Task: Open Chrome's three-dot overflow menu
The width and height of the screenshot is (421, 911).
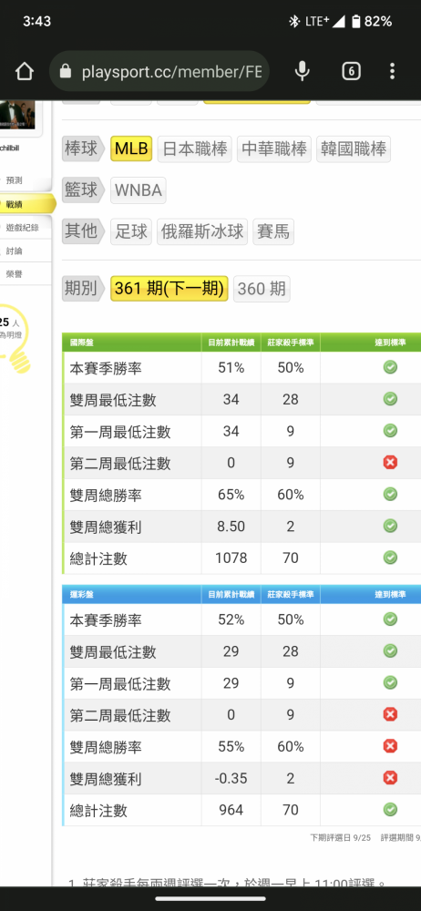Action: tap(393, 71)
